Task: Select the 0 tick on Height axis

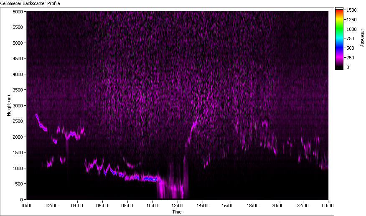Action: (x=21, y=200)
